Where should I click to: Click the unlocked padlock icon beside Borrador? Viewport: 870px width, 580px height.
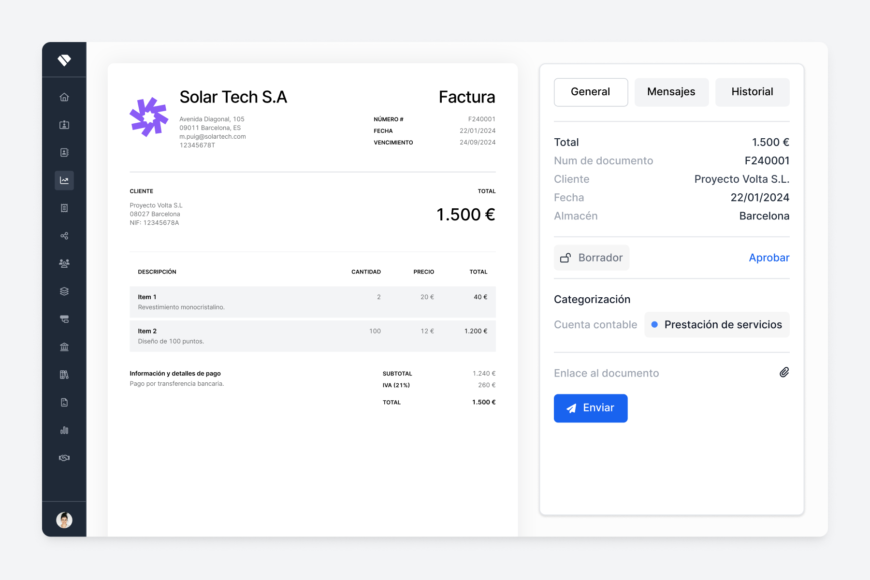coord(565,258)
